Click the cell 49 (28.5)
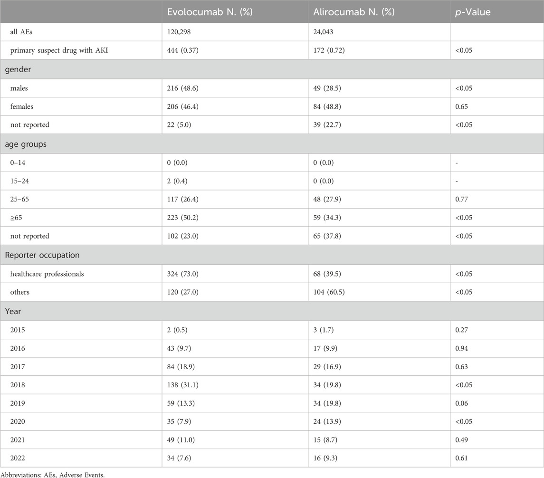The width and height of the screenshot is (544, 478). (x=327, y=88)
